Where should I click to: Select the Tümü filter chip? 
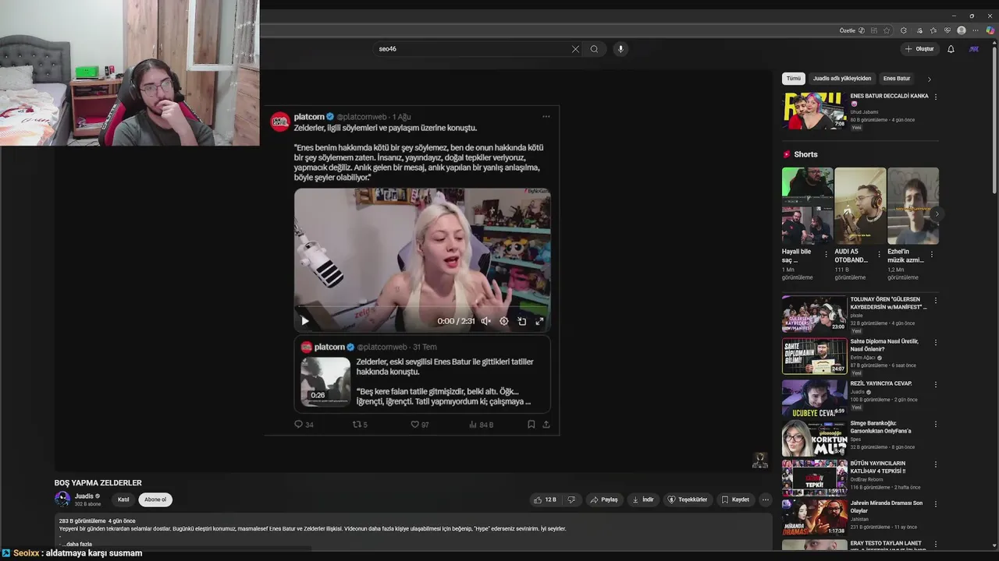click(794, 79)
